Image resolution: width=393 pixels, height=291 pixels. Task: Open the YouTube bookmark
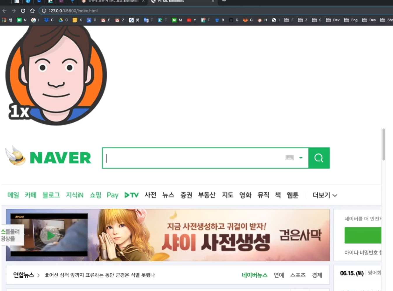click(x=191, y=20)
